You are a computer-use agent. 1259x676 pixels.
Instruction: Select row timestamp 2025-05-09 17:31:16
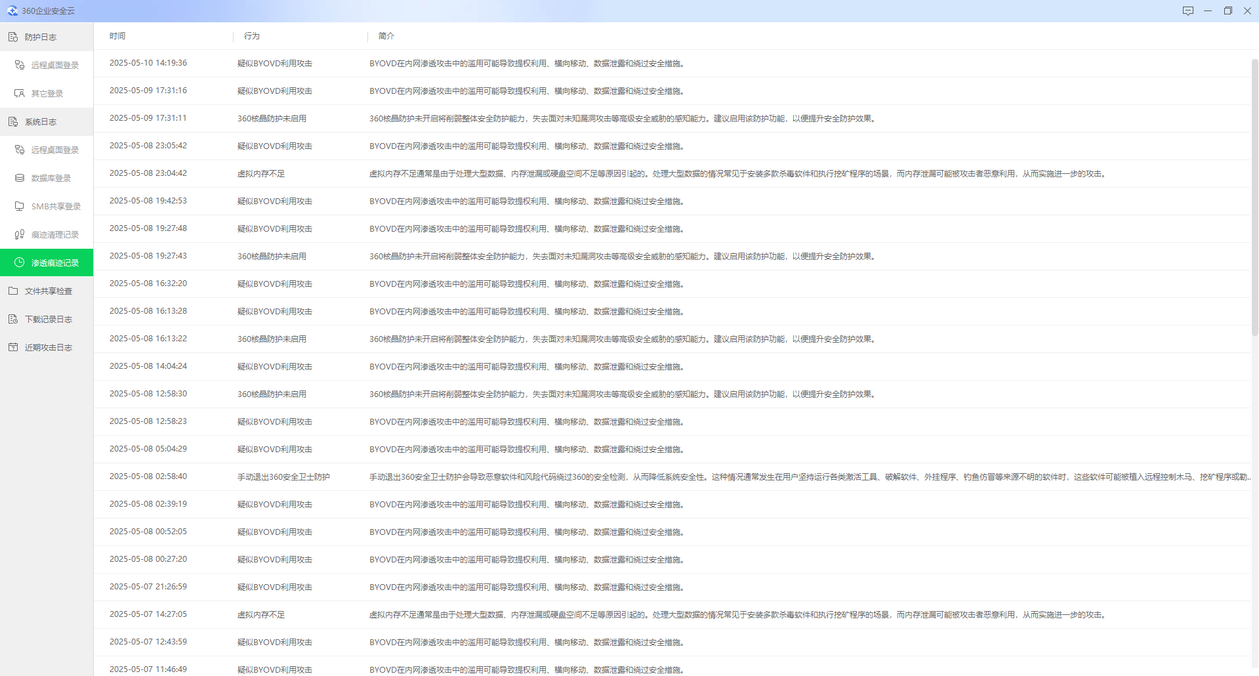tap(148, 91)
